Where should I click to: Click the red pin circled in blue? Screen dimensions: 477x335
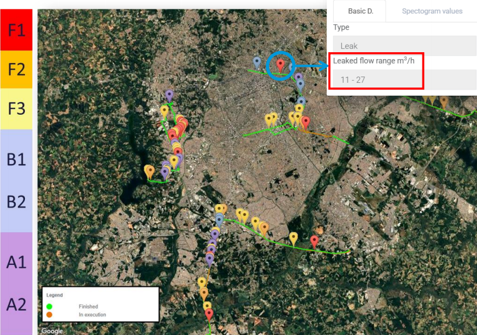pyautogui.click(x=280, y=65)
